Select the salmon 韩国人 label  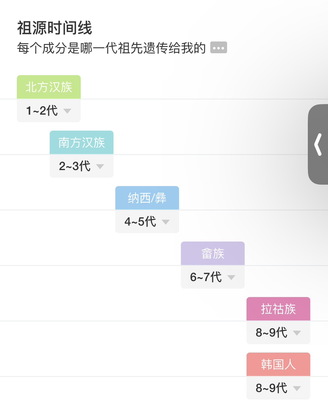pos(278,364)
